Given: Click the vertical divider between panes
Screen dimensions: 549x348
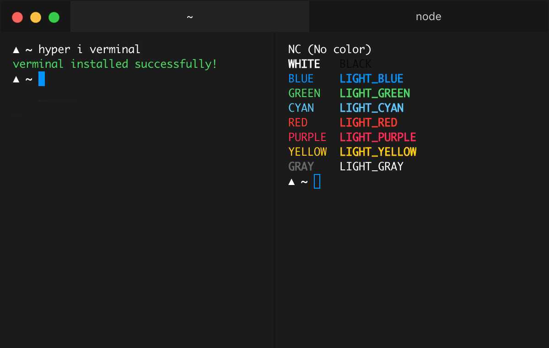Looking at the screenshot, I should (x=274, y=183).
